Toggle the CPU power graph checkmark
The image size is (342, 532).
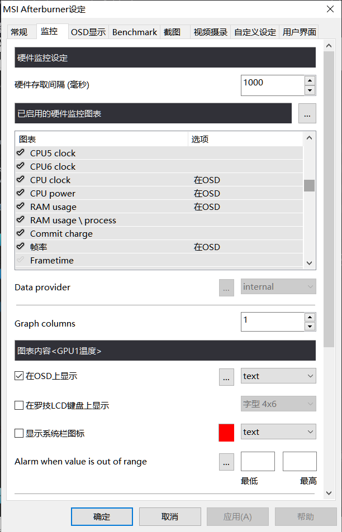tap(20, 193)
